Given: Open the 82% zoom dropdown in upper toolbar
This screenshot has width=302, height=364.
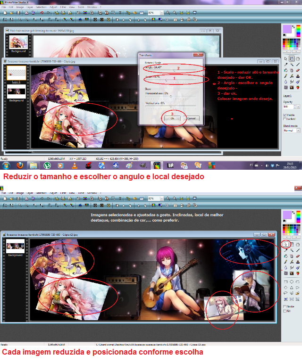Looking at the screenshot, I should 162,13.
